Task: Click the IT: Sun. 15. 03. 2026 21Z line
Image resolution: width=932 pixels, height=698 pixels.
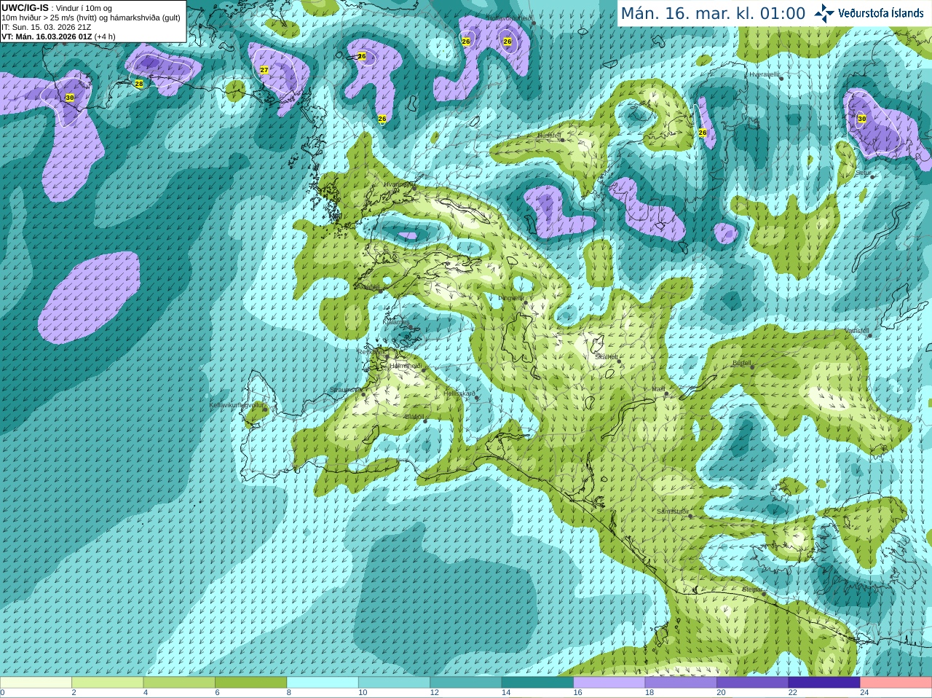Action: pyautogui.click(x=46, y=27)
